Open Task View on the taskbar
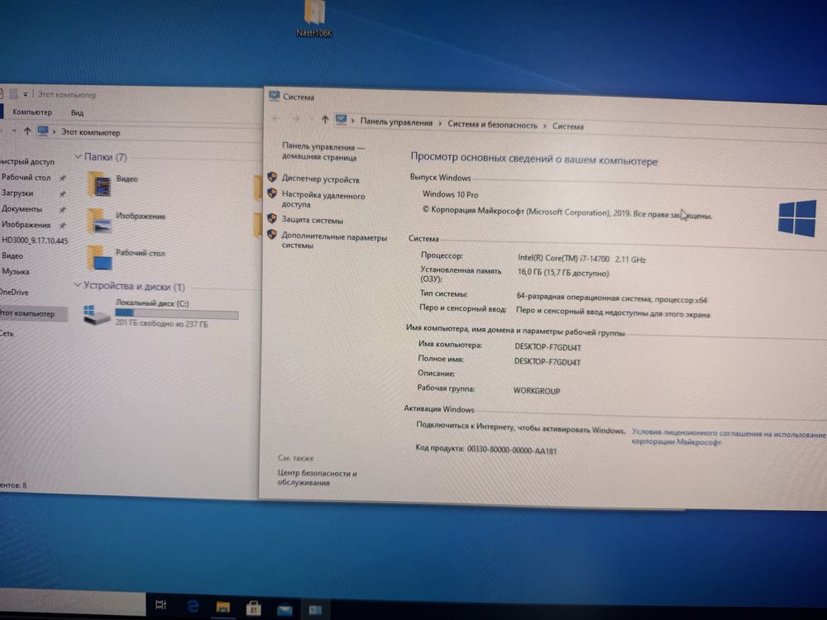 160,605
